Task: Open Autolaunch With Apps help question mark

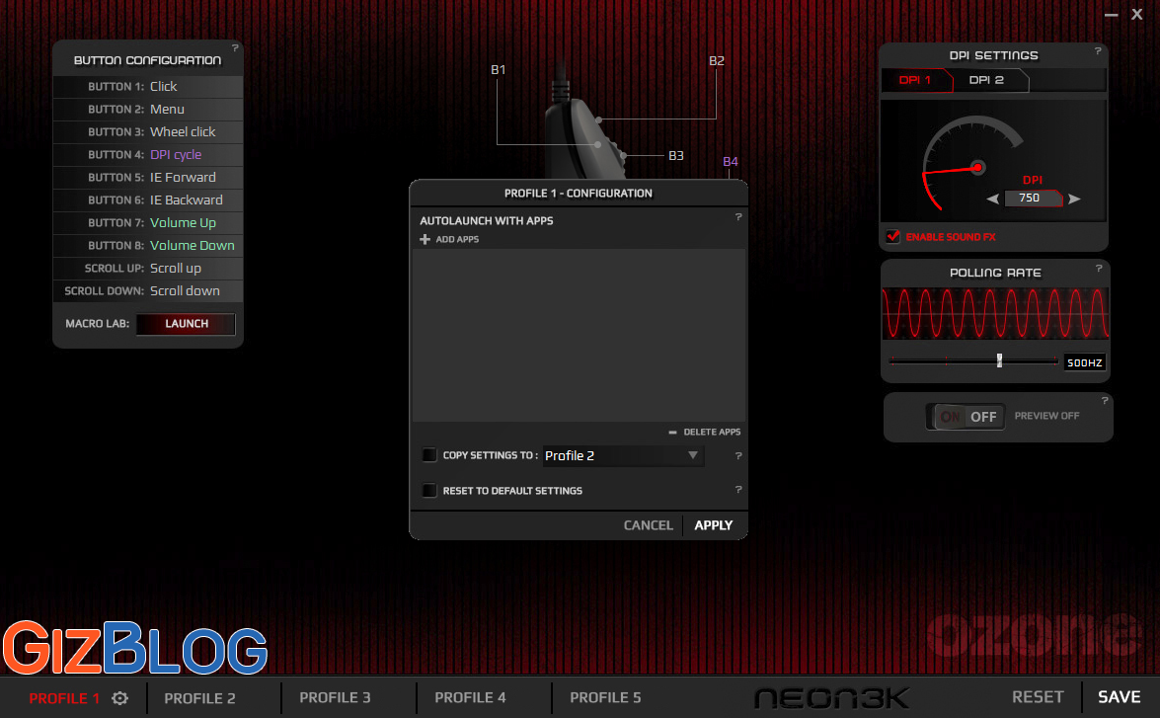Action: coord(738,217)
